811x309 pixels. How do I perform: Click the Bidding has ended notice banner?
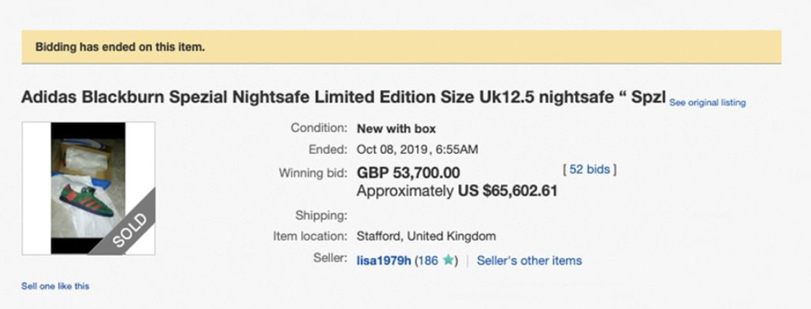pyautogui.click(x=401, y=47)
